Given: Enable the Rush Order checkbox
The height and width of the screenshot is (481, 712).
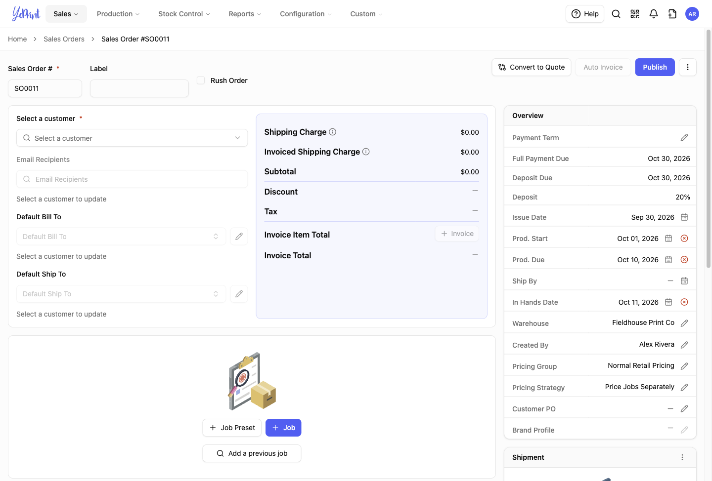Looking at the screenshot, I should coord(201,80).
